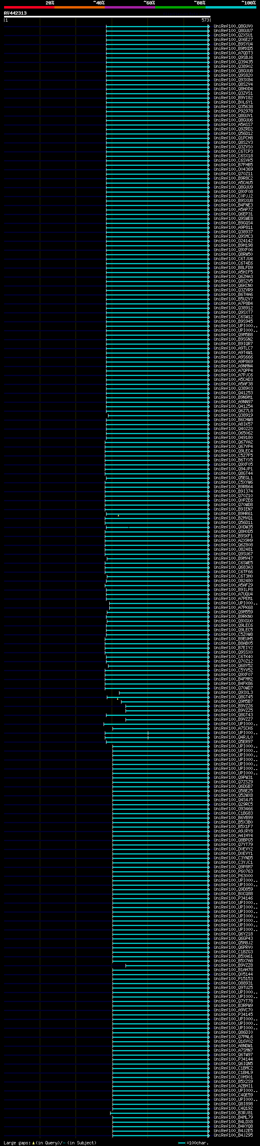
Task: Open hit UniRef100_Q39435
Action: 233,62
